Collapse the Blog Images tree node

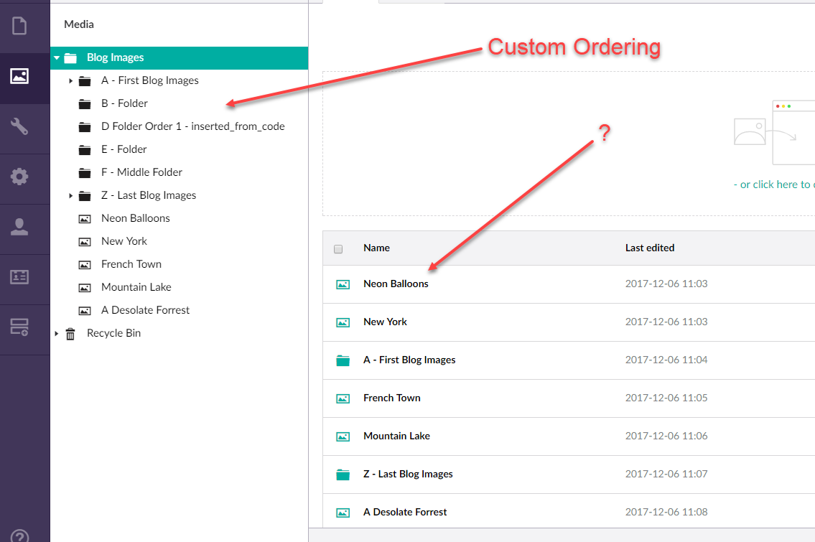coord(57,57)
